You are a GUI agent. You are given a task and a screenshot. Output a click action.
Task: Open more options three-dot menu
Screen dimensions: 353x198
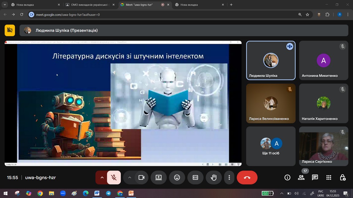tap(229, 178)
